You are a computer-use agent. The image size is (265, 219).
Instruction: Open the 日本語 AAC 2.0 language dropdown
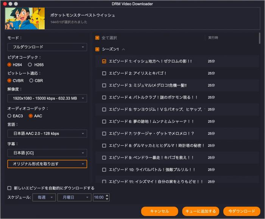click(x=47, y=134)
